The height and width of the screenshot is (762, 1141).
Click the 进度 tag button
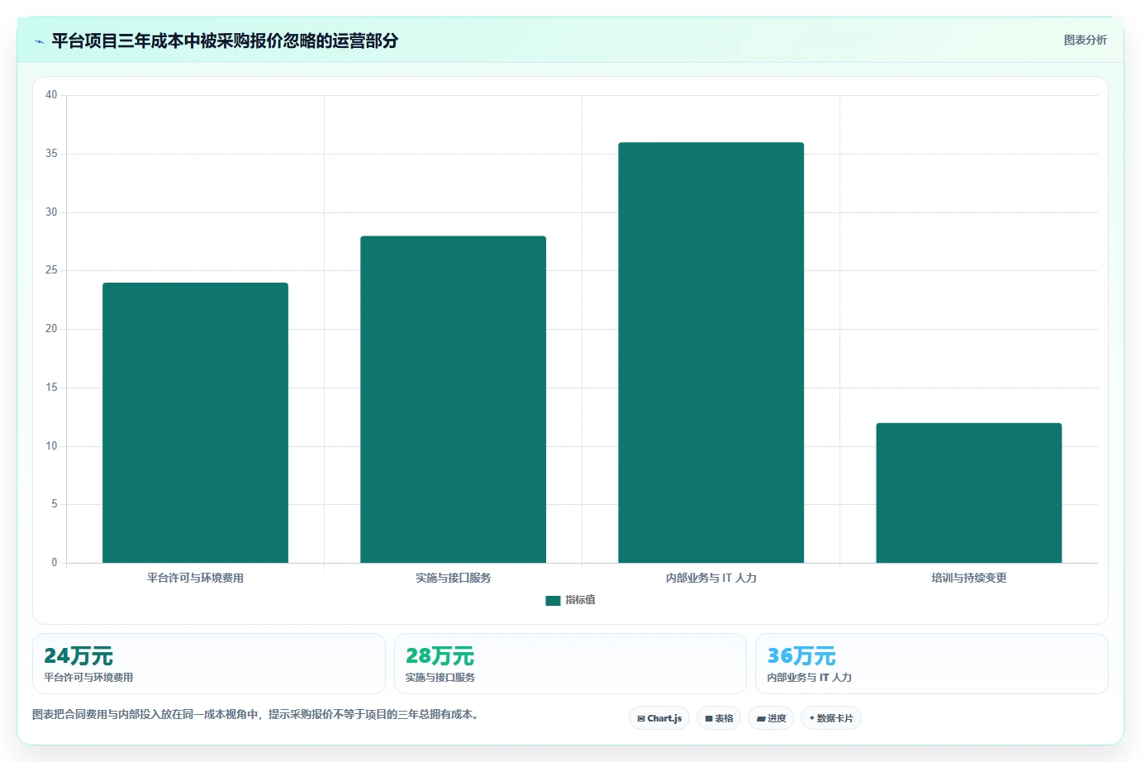(771, 718)
